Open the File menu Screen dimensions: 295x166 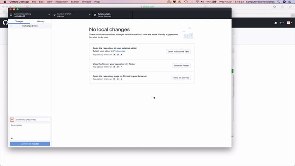[x=34, y=2]
